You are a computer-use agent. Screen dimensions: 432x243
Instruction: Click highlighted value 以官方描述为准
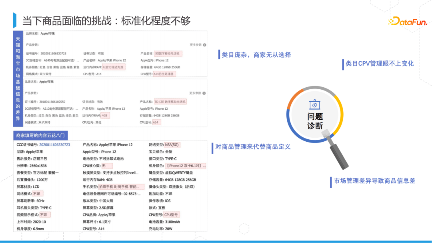[114, 67]
